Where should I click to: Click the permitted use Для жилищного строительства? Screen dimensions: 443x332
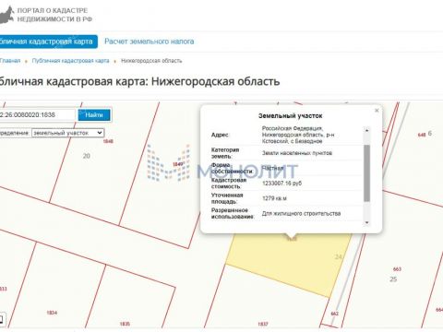[301, 213]
